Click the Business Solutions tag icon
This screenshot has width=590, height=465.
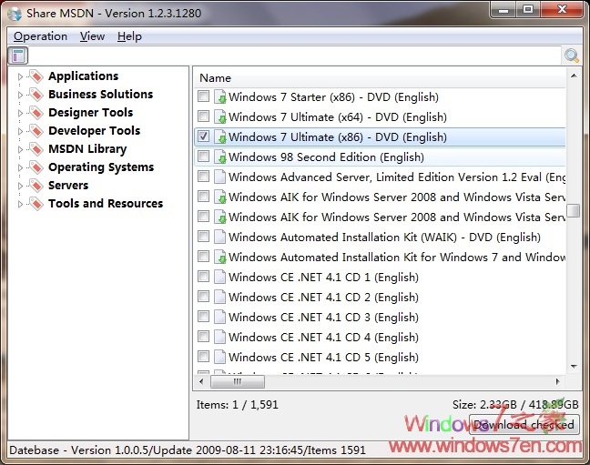click(36, 95)
